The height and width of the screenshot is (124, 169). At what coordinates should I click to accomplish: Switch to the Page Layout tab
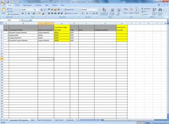click(27, 5)
